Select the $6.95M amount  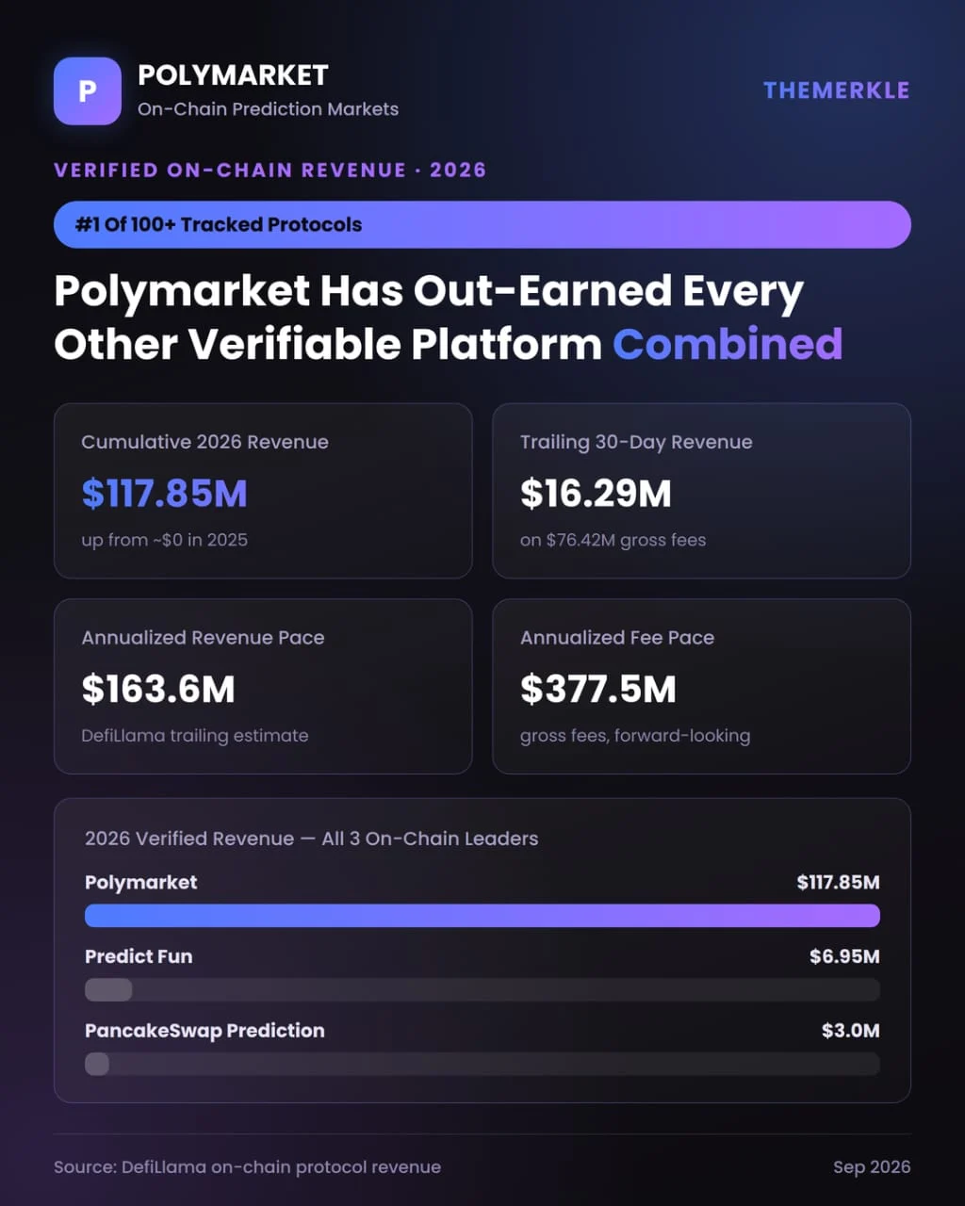tap(845, 956)
